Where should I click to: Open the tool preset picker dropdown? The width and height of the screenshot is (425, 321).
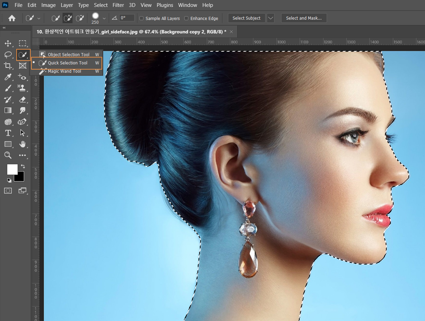pos(39,18)
